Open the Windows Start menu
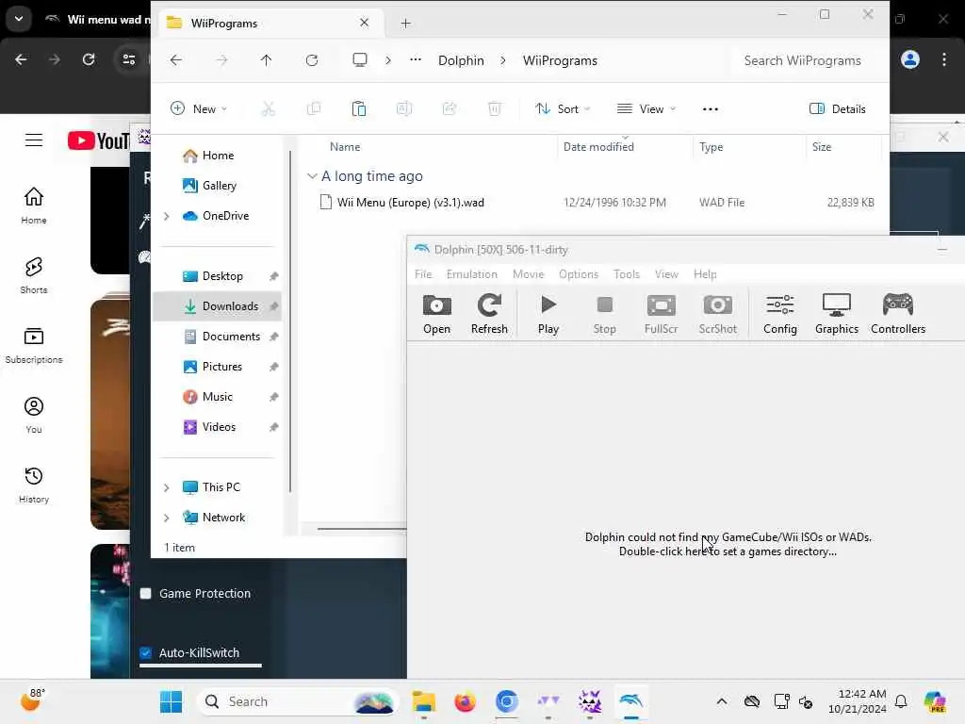965x724 pixels. [171, 701]
